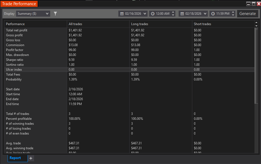Viewport: 261px width, 164px height.
Task: Select the Start date row label
Action: pyautogui.click(x=13, y=89)
